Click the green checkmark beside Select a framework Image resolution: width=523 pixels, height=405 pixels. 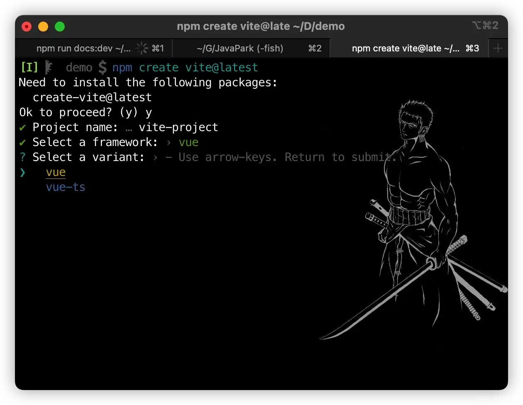click(x=22, y=142)
